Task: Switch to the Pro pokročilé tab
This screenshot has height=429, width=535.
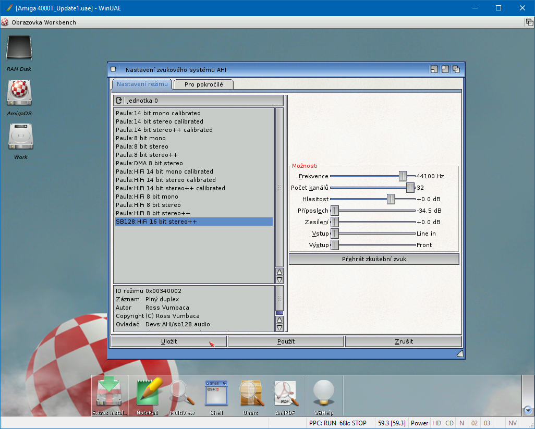Action: 203,84
